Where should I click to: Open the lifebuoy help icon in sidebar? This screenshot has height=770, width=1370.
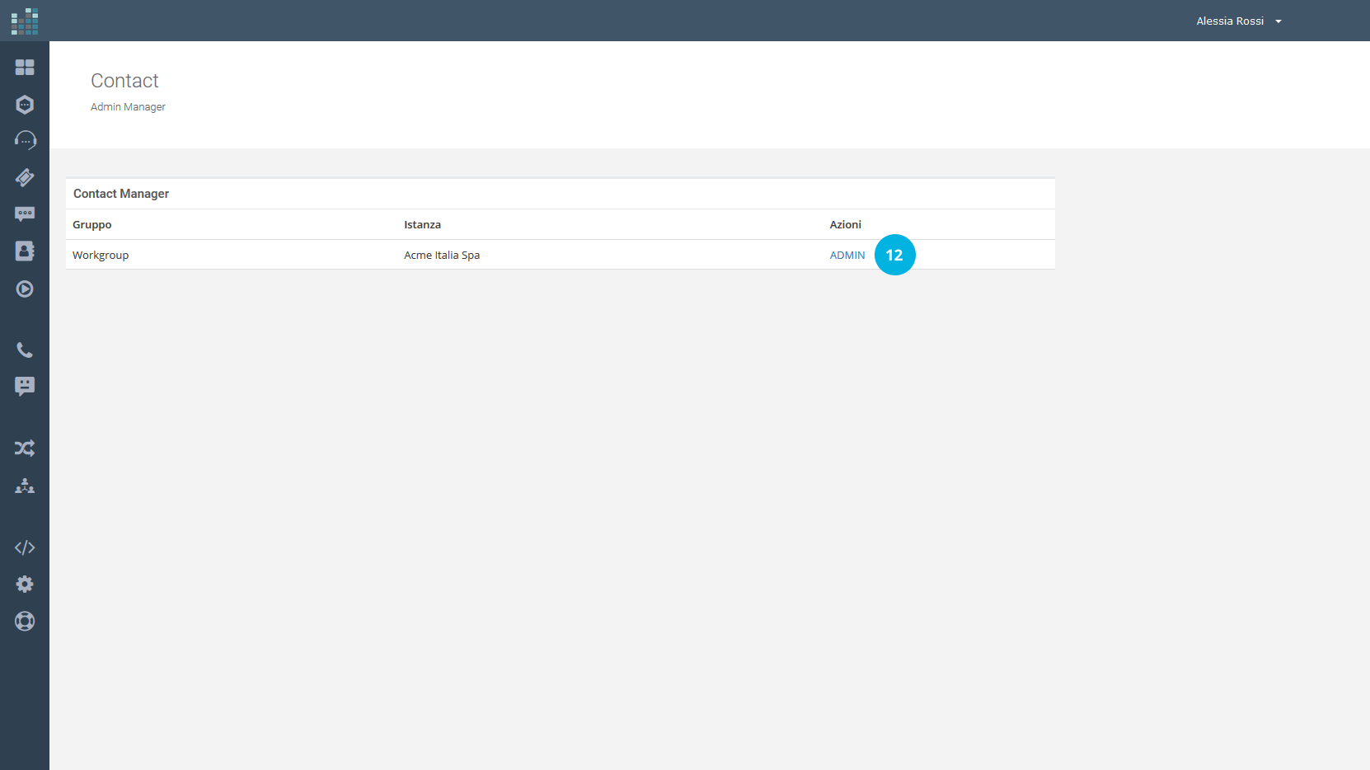(25, 622)
